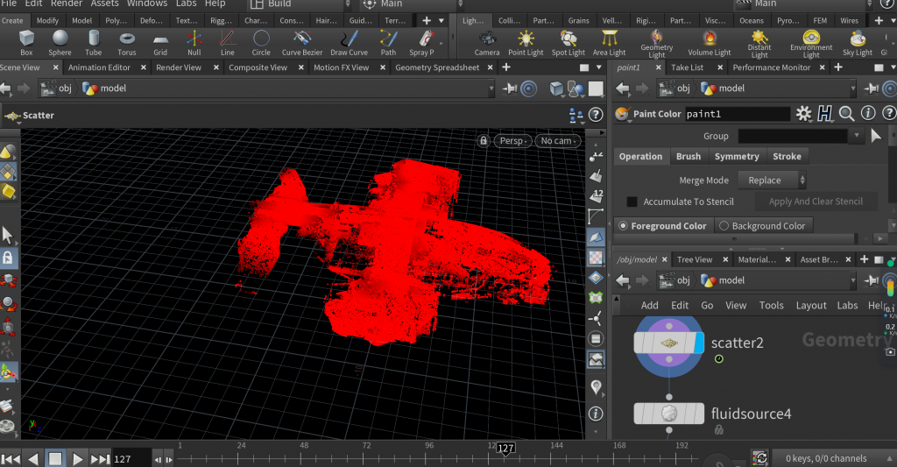The width and height of the screenshot is (897, 467).
Task: Expand parameter pane path dropdown arrow
Action: coord(852,88)
